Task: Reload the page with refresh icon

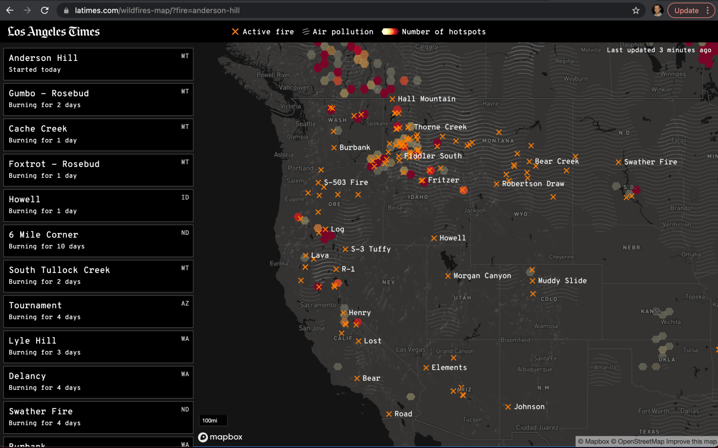Action: coord(44,10)
